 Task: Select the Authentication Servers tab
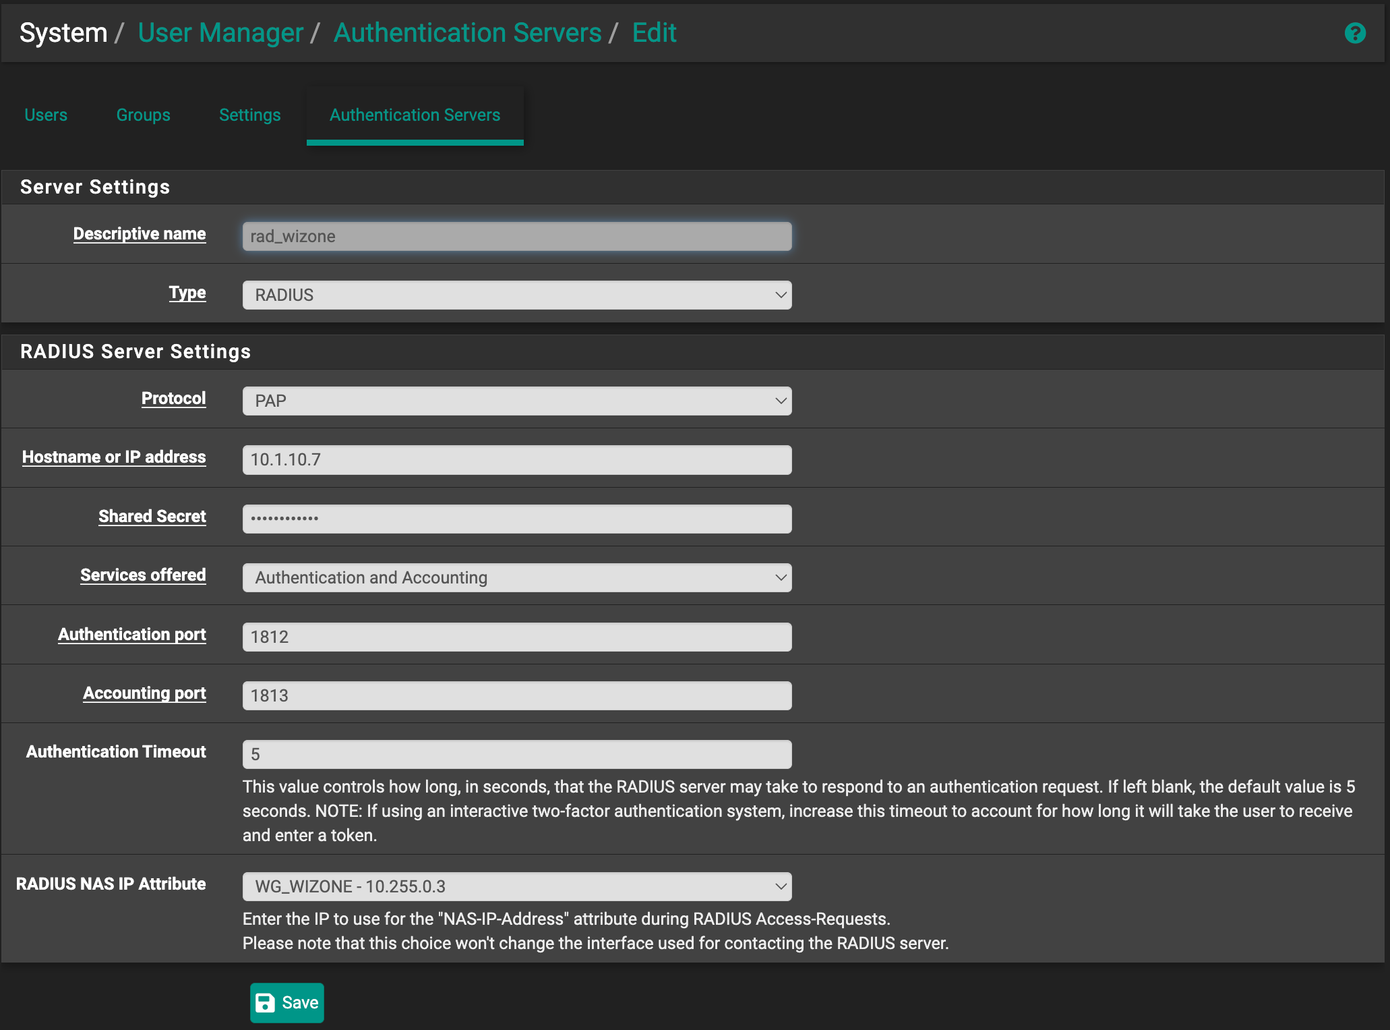coord(415,115)
